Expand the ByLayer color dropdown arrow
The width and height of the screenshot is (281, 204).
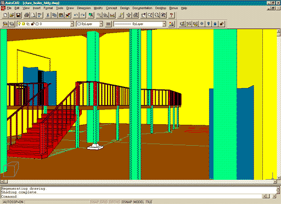(x=101, y=24)
